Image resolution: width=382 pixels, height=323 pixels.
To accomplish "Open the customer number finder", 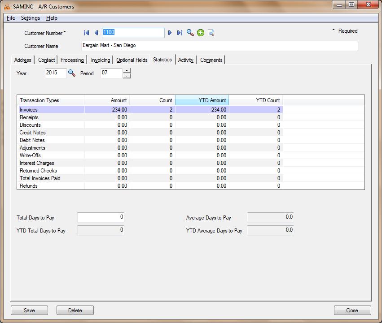I will pos(190,33).
